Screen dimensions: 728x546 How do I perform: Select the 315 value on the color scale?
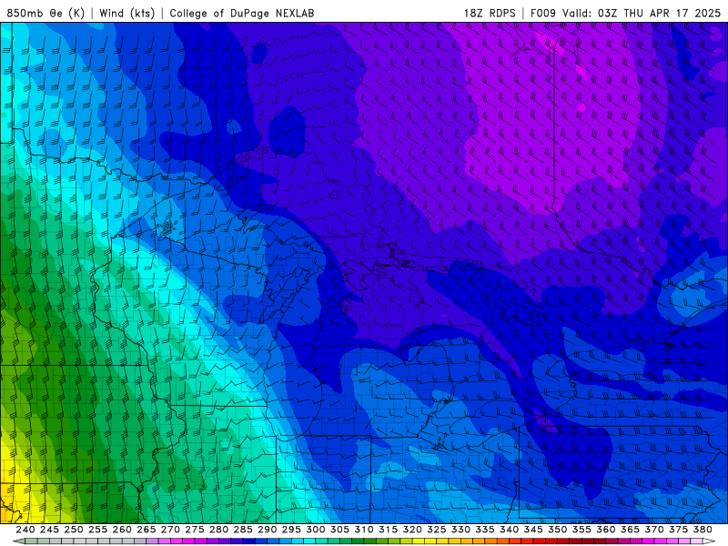pyautogui.click(x=389, y=530)
